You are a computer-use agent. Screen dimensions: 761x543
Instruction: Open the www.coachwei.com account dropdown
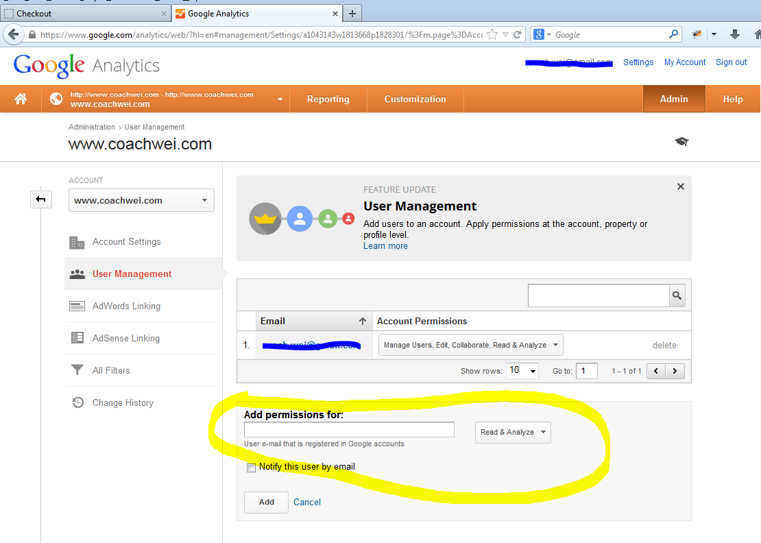[x=141, y=200]
